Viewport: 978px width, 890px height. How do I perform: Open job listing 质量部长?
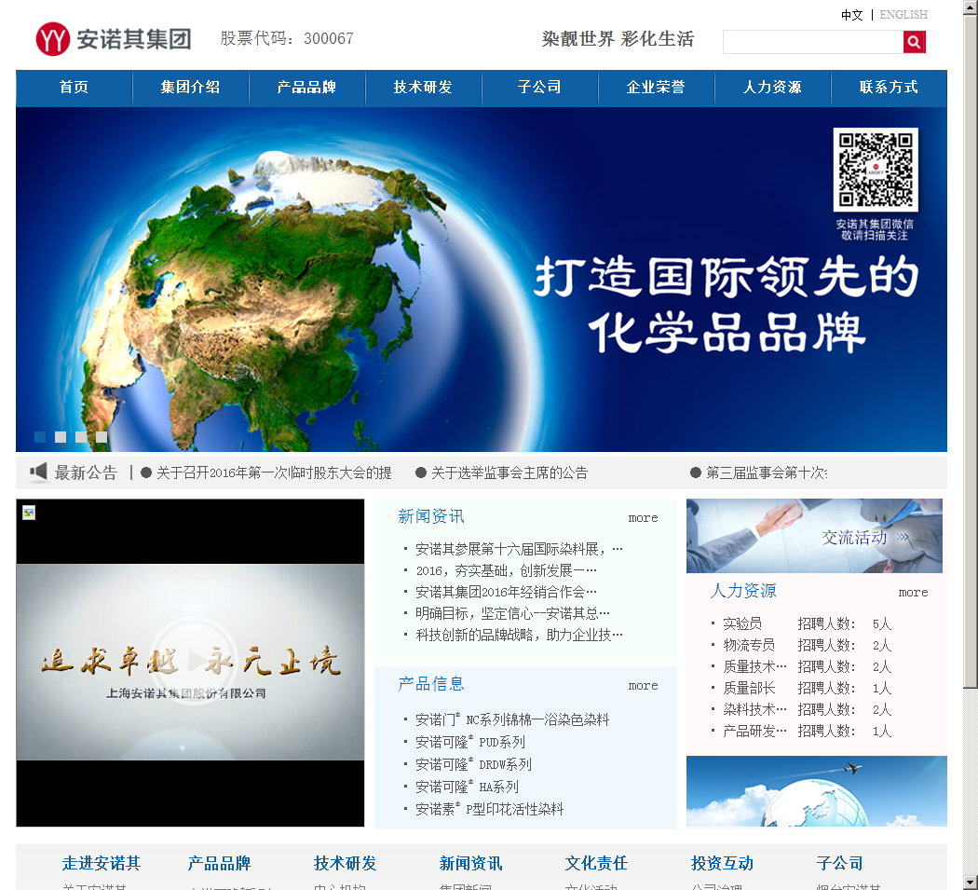(749, 688)
